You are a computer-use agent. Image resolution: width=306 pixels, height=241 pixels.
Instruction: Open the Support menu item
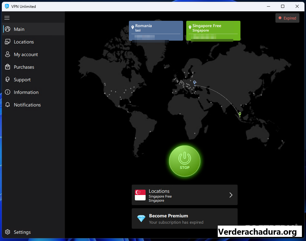tap(33, 79)
